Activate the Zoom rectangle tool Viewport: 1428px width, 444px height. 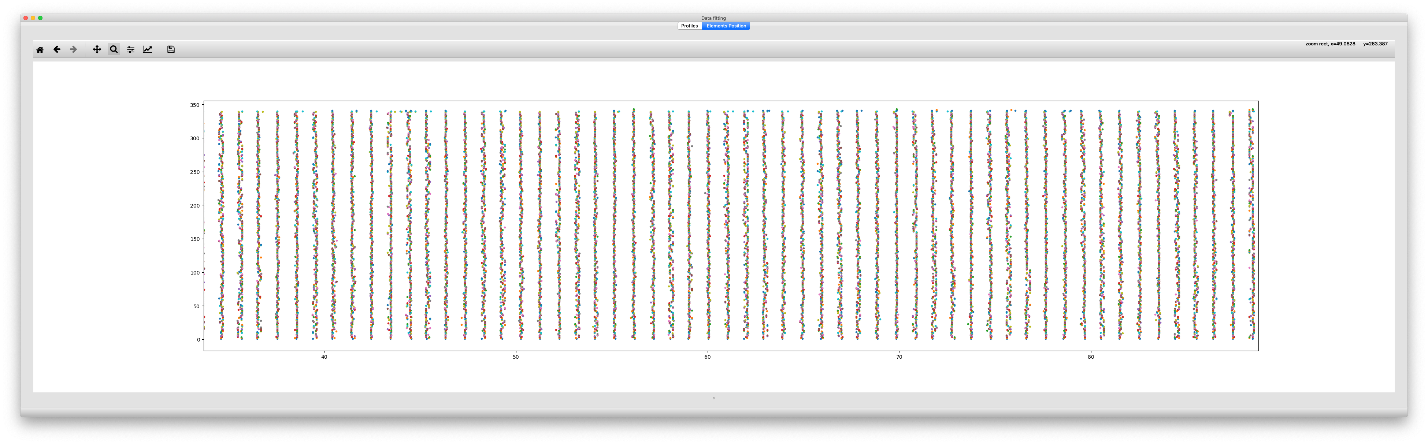pos(113,49)
